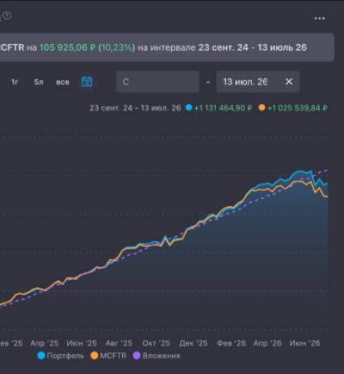
Task: Click the green 105 925,06 ₽ amount
Action: (x=67, y=47)
